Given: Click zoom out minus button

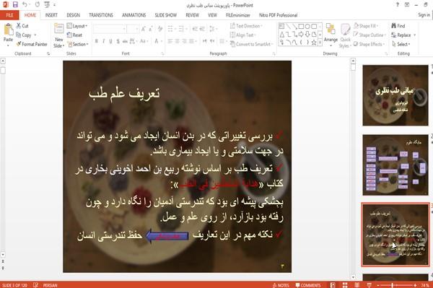Looking at the screenshot, I should click(378, 285).
